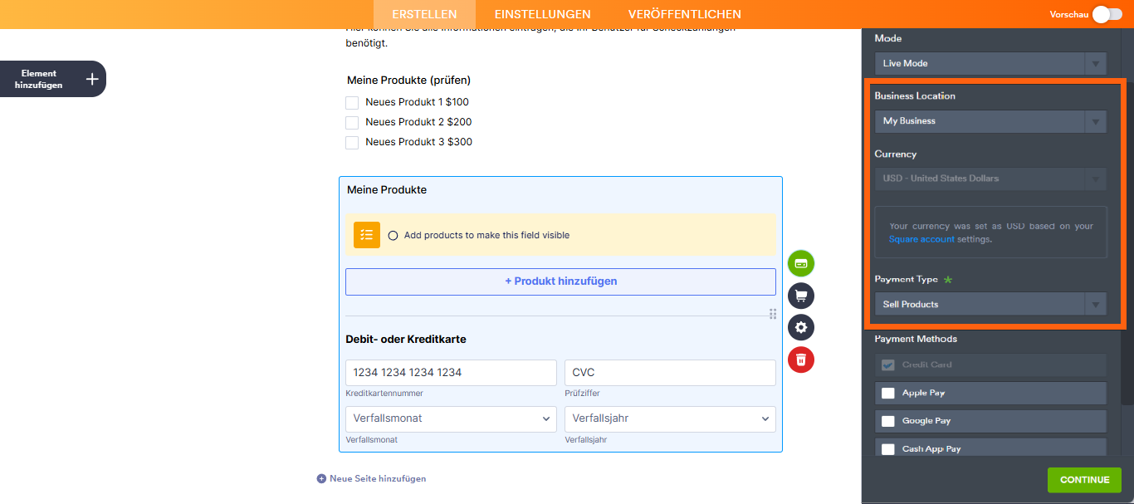Toggle the Vorschau preview switch
This screenshot has width=1134, height=504.
click(x=1107, y=14)
